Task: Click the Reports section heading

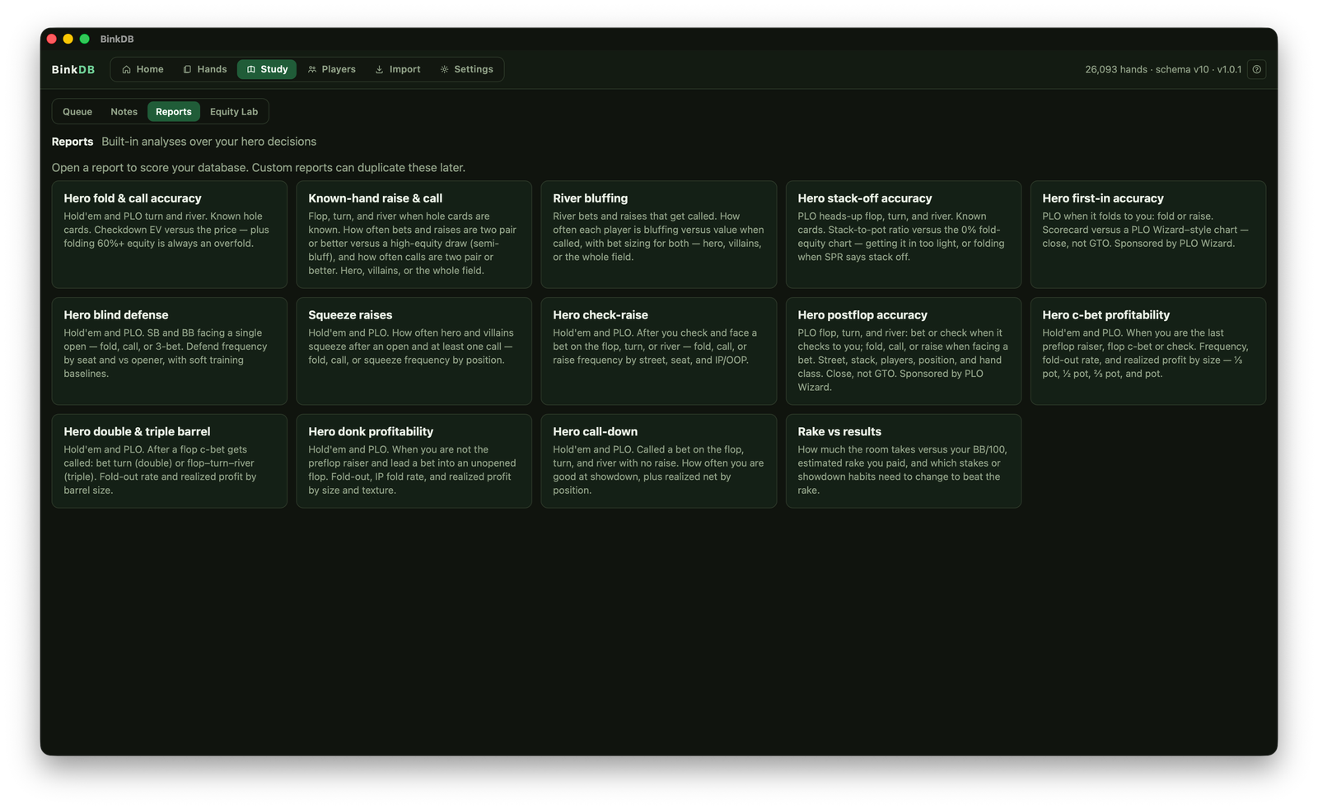Action: click(x=72, y=142)
